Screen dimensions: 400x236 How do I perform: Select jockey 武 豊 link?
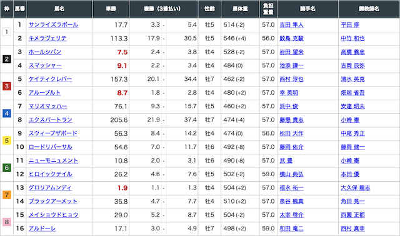[286, 161]
